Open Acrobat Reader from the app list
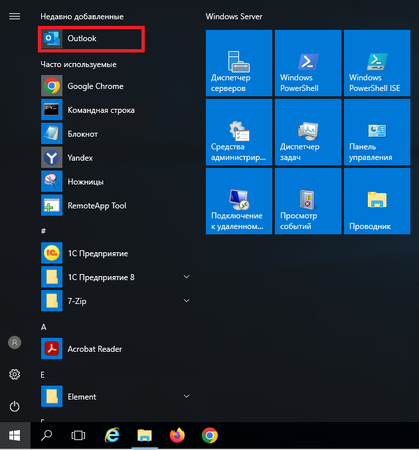The image size is (419, 450). [x=94, y=349]
